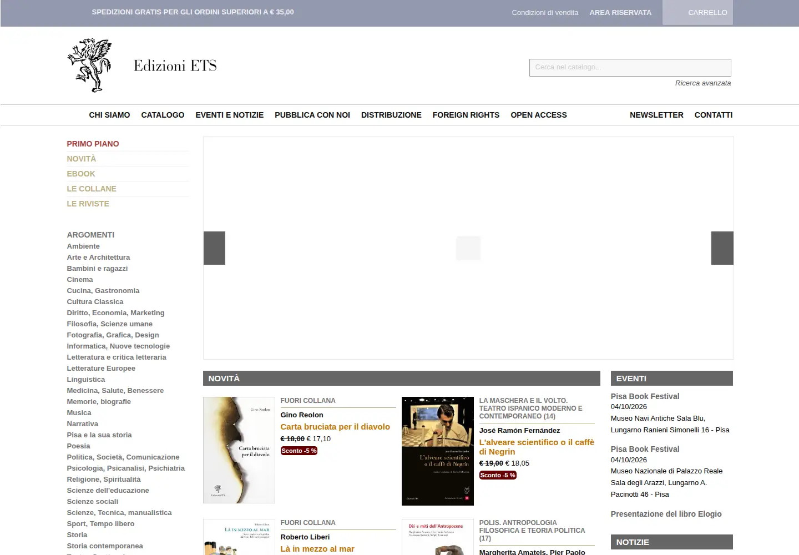Open Le collane sidebar section

92,189
